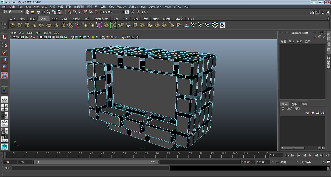Click the MEL command input field
The height and width of the screenshot is (177, 331).
91,168
